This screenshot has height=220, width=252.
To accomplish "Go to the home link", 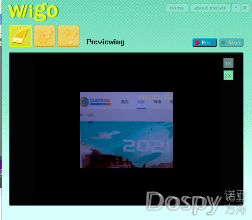I will pyautogui.click(x=177, y=8).
